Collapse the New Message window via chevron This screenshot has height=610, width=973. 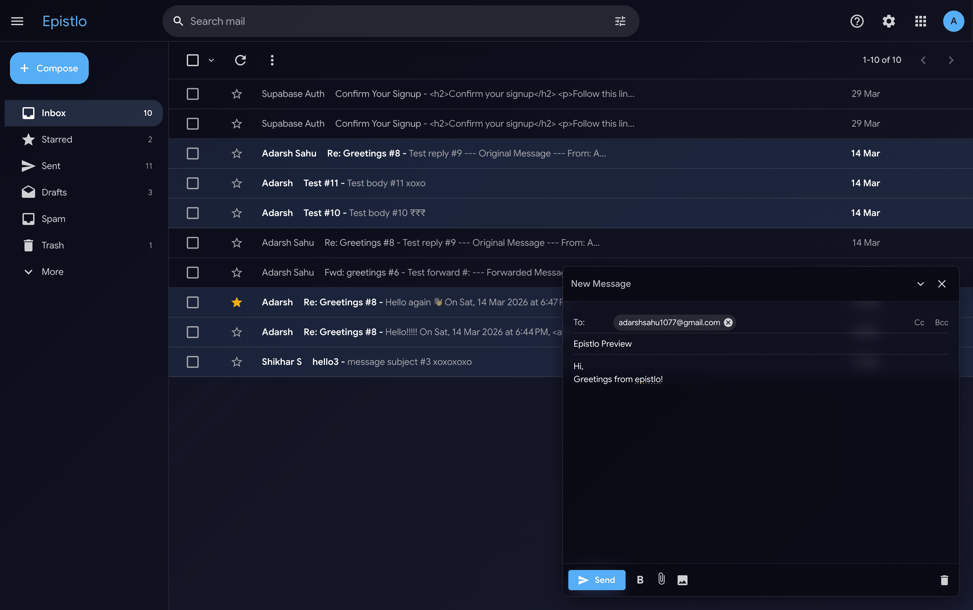[x=920, y=283]
